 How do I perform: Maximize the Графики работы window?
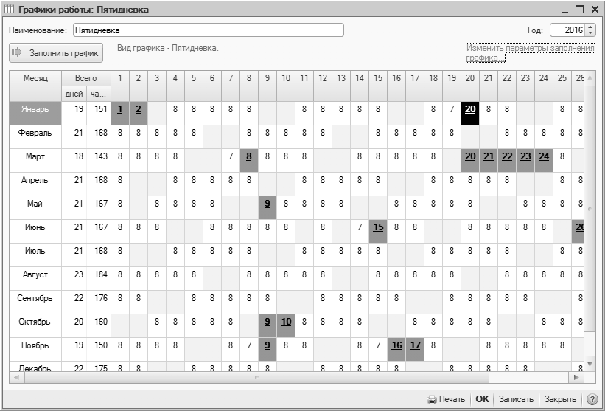578,10
